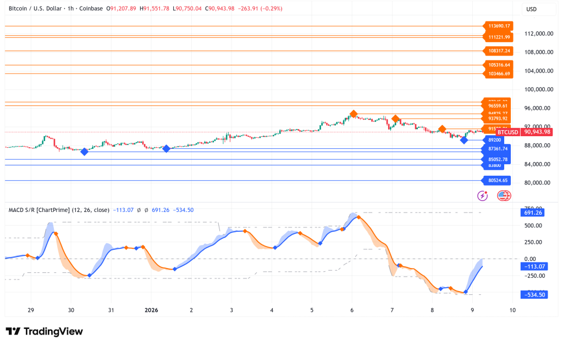This screenshot has width=563, height=346.
Task: Select the blue diamond marker below the December 30 candles
Action: click(x=85, y=152)
